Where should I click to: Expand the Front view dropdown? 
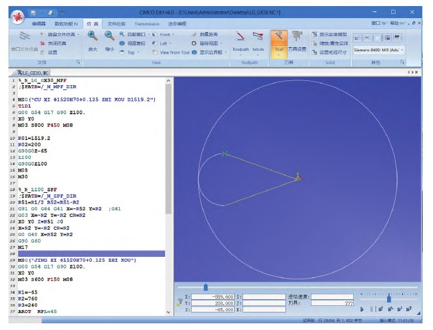pos(155,34)
